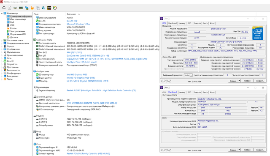Click the Значение column header
The image size is (270, 156).
tap(71, 14)
